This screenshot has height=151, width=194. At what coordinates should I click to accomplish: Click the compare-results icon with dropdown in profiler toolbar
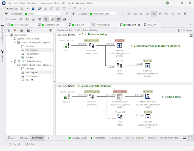30,30
